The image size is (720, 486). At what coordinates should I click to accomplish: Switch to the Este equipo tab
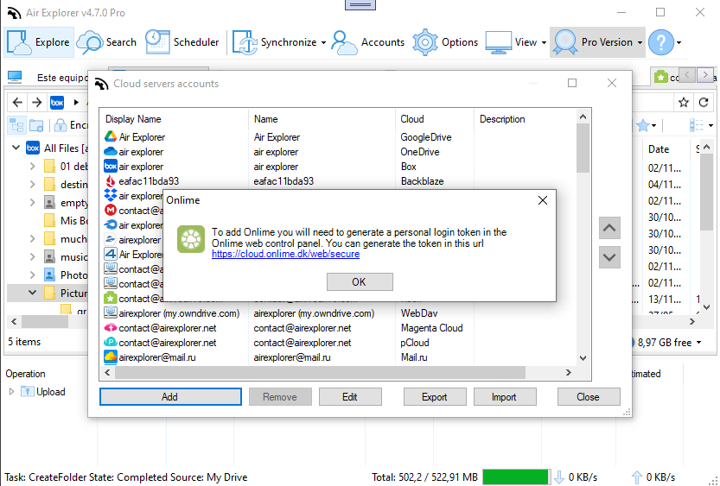click(x=48, y=78)
